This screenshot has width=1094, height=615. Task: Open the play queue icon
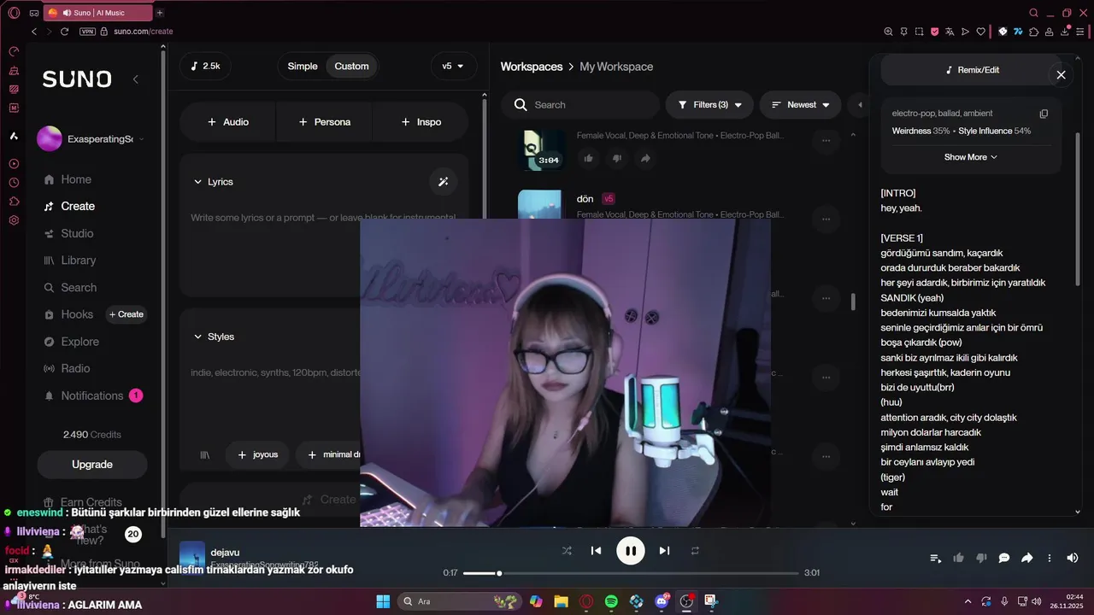coord(936,558)
